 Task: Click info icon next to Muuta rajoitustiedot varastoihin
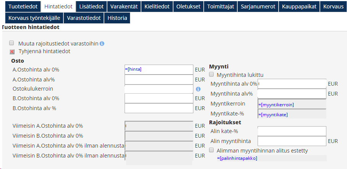click(x=102, y=44)
